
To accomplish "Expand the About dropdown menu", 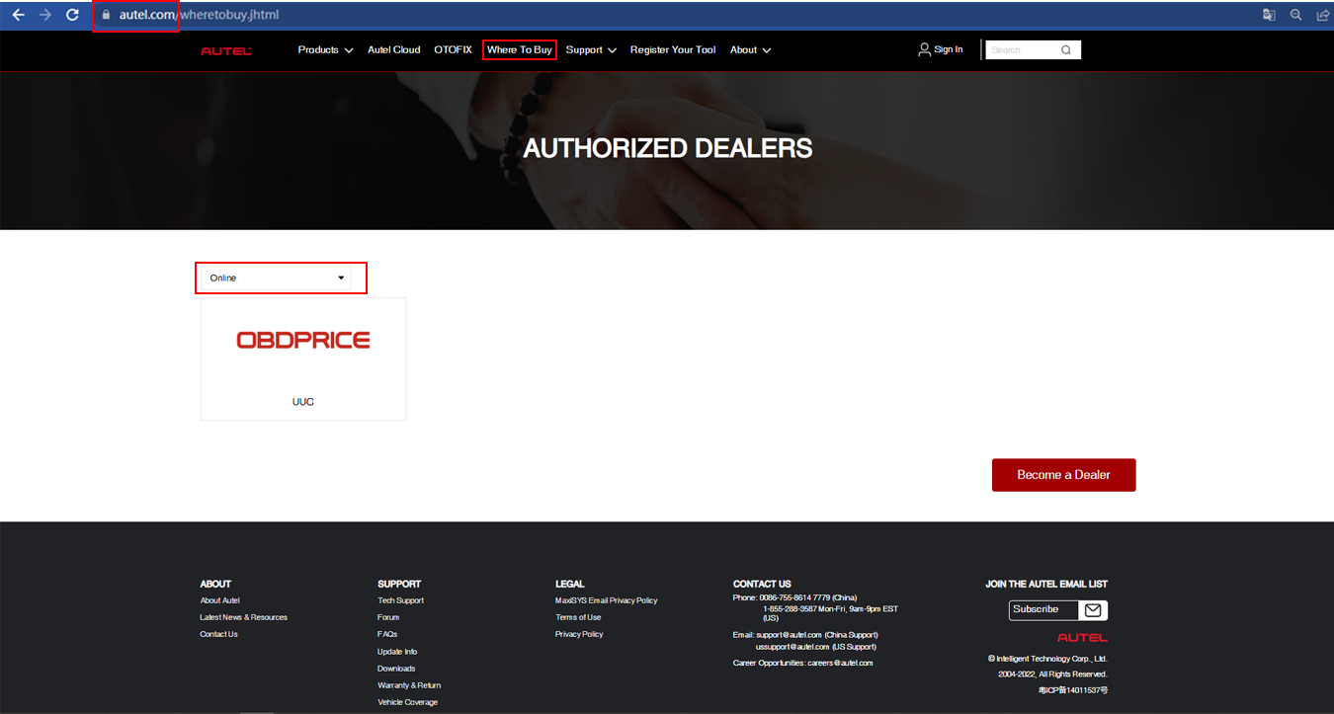I will pyautogui.click(x=750, y=49).
